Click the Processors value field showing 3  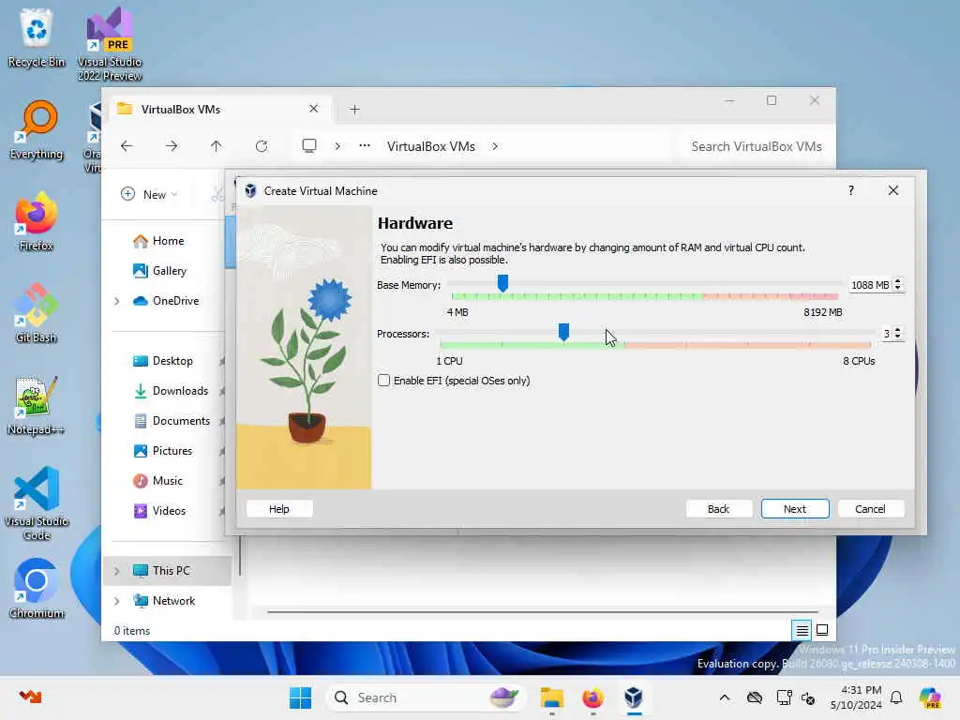point(887,334)
